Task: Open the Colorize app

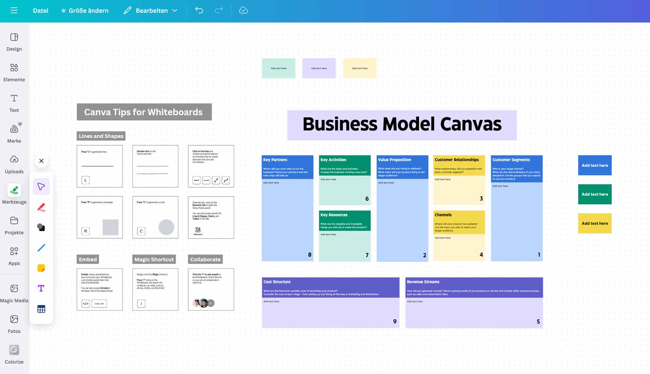Action: [14, 355]
